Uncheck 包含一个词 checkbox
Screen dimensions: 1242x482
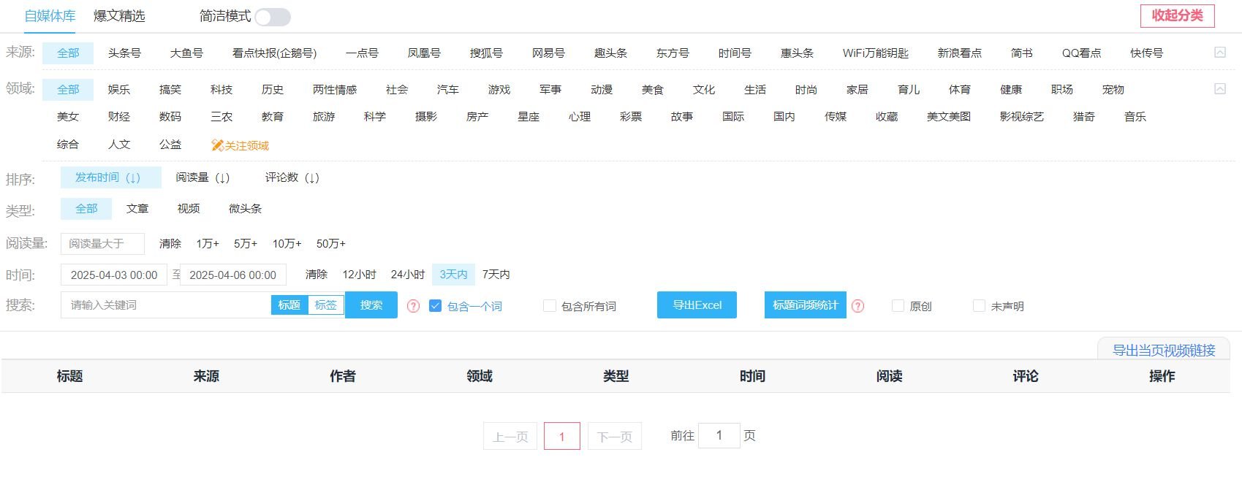tap(435, 306)
